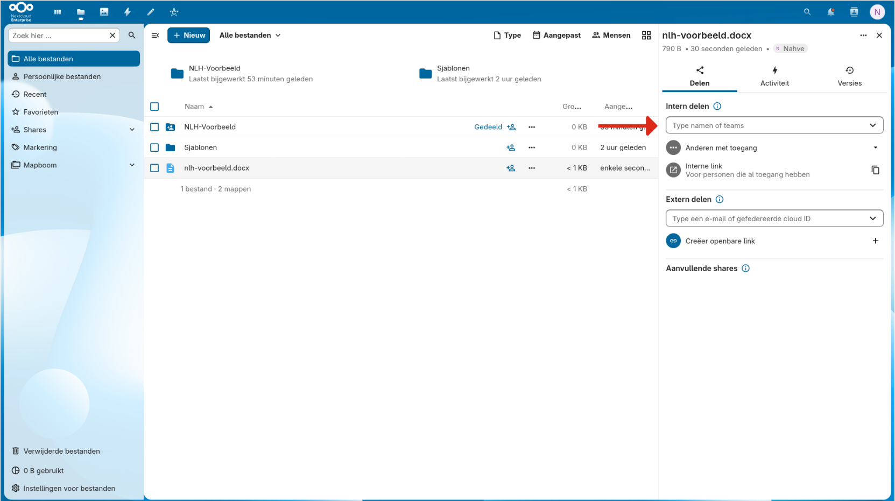Select Markering in sidebar
Image resolution: width=895 pixels, height=501 pixels.
tap(74, 147)
